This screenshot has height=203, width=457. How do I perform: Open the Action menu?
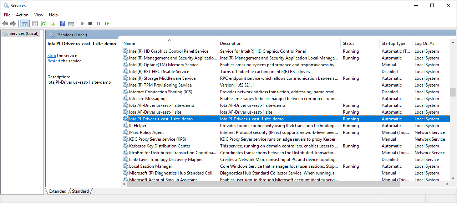click(22, 15)
